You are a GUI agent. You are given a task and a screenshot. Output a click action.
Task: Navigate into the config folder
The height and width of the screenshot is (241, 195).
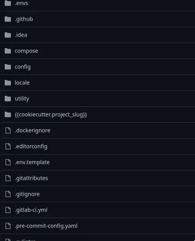pos(23,67)
